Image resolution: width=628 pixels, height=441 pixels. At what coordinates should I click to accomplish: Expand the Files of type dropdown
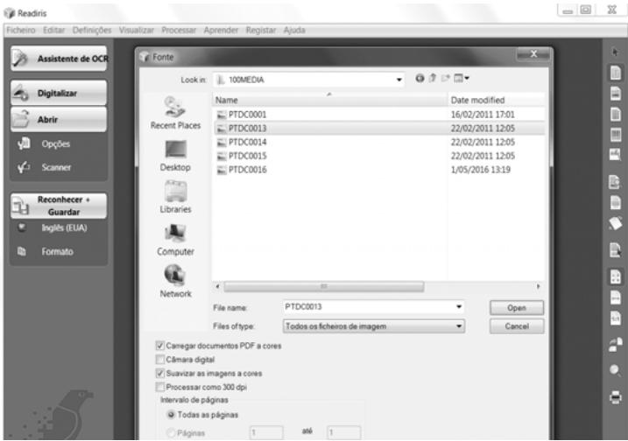[x=459, y=326]
